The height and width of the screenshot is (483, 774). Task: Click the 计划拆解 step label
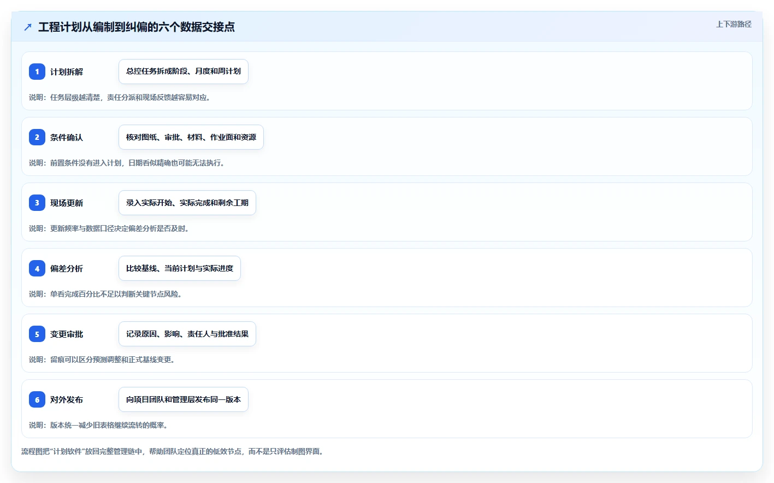[x=67, y=72]
